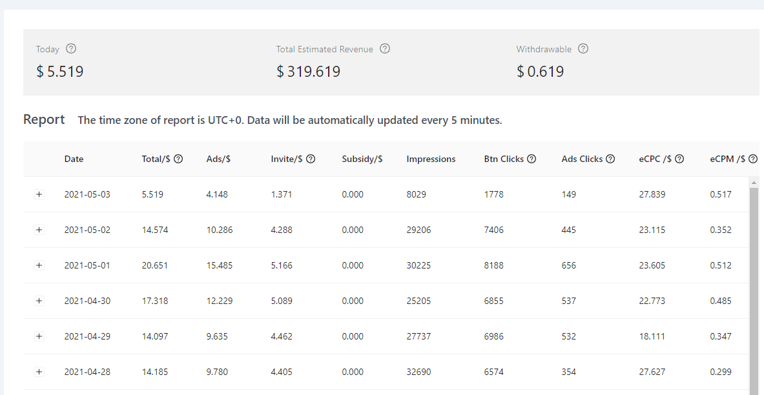Click the eCPC /$ help icon
This screenshot has width=764, height=395.
(679, 159)
